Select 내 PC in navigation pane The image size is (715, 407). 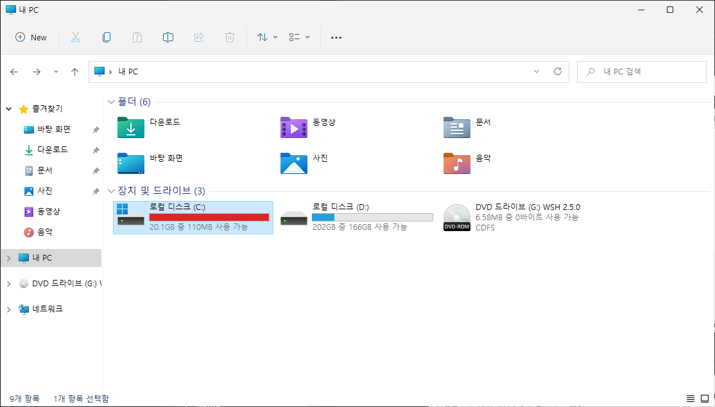[x=42, y=258]
